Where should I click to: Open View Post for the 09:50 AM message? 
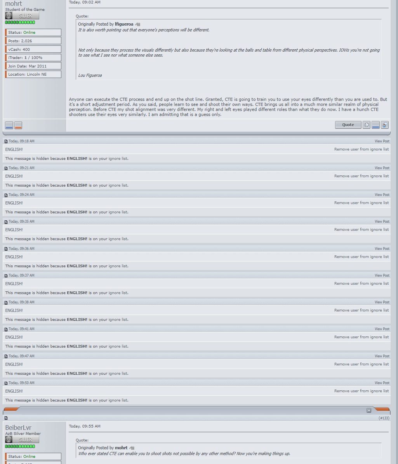click(382, 383)
